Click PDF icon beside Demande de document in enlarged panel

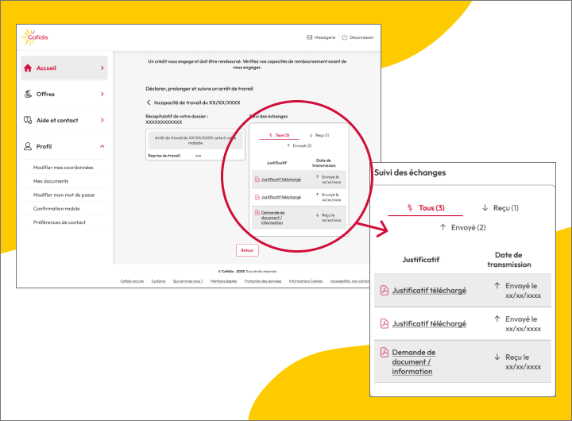coord(384,353)
